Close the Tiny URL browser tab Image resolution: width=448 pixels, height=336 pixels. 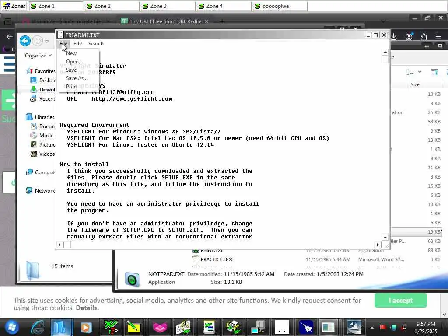point(206,21)
